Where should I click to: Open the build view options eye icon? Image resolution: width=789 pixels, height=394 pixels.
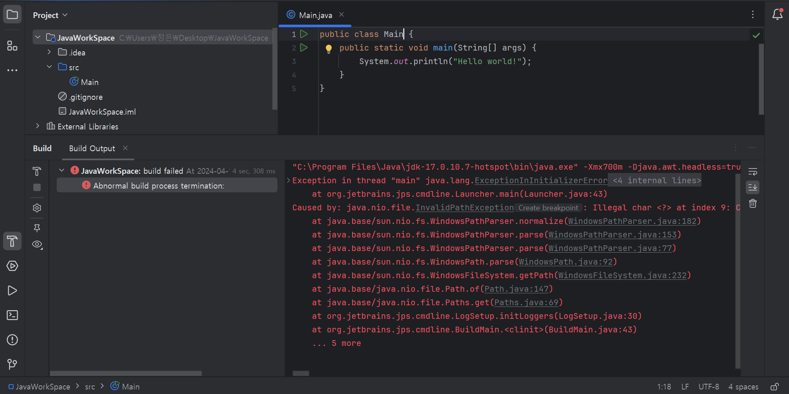pos(37,244)
